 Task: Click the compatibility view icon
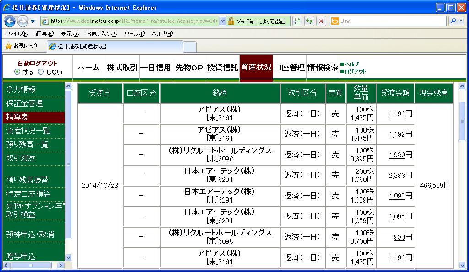[297, 21]
